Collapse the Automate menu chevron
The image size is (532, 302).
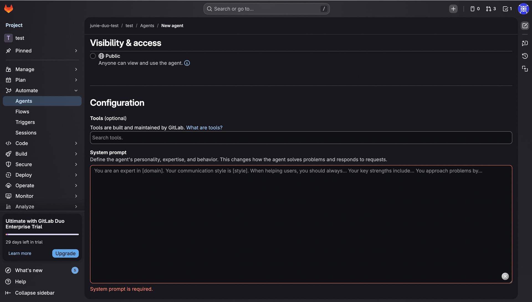pos(76,91)
